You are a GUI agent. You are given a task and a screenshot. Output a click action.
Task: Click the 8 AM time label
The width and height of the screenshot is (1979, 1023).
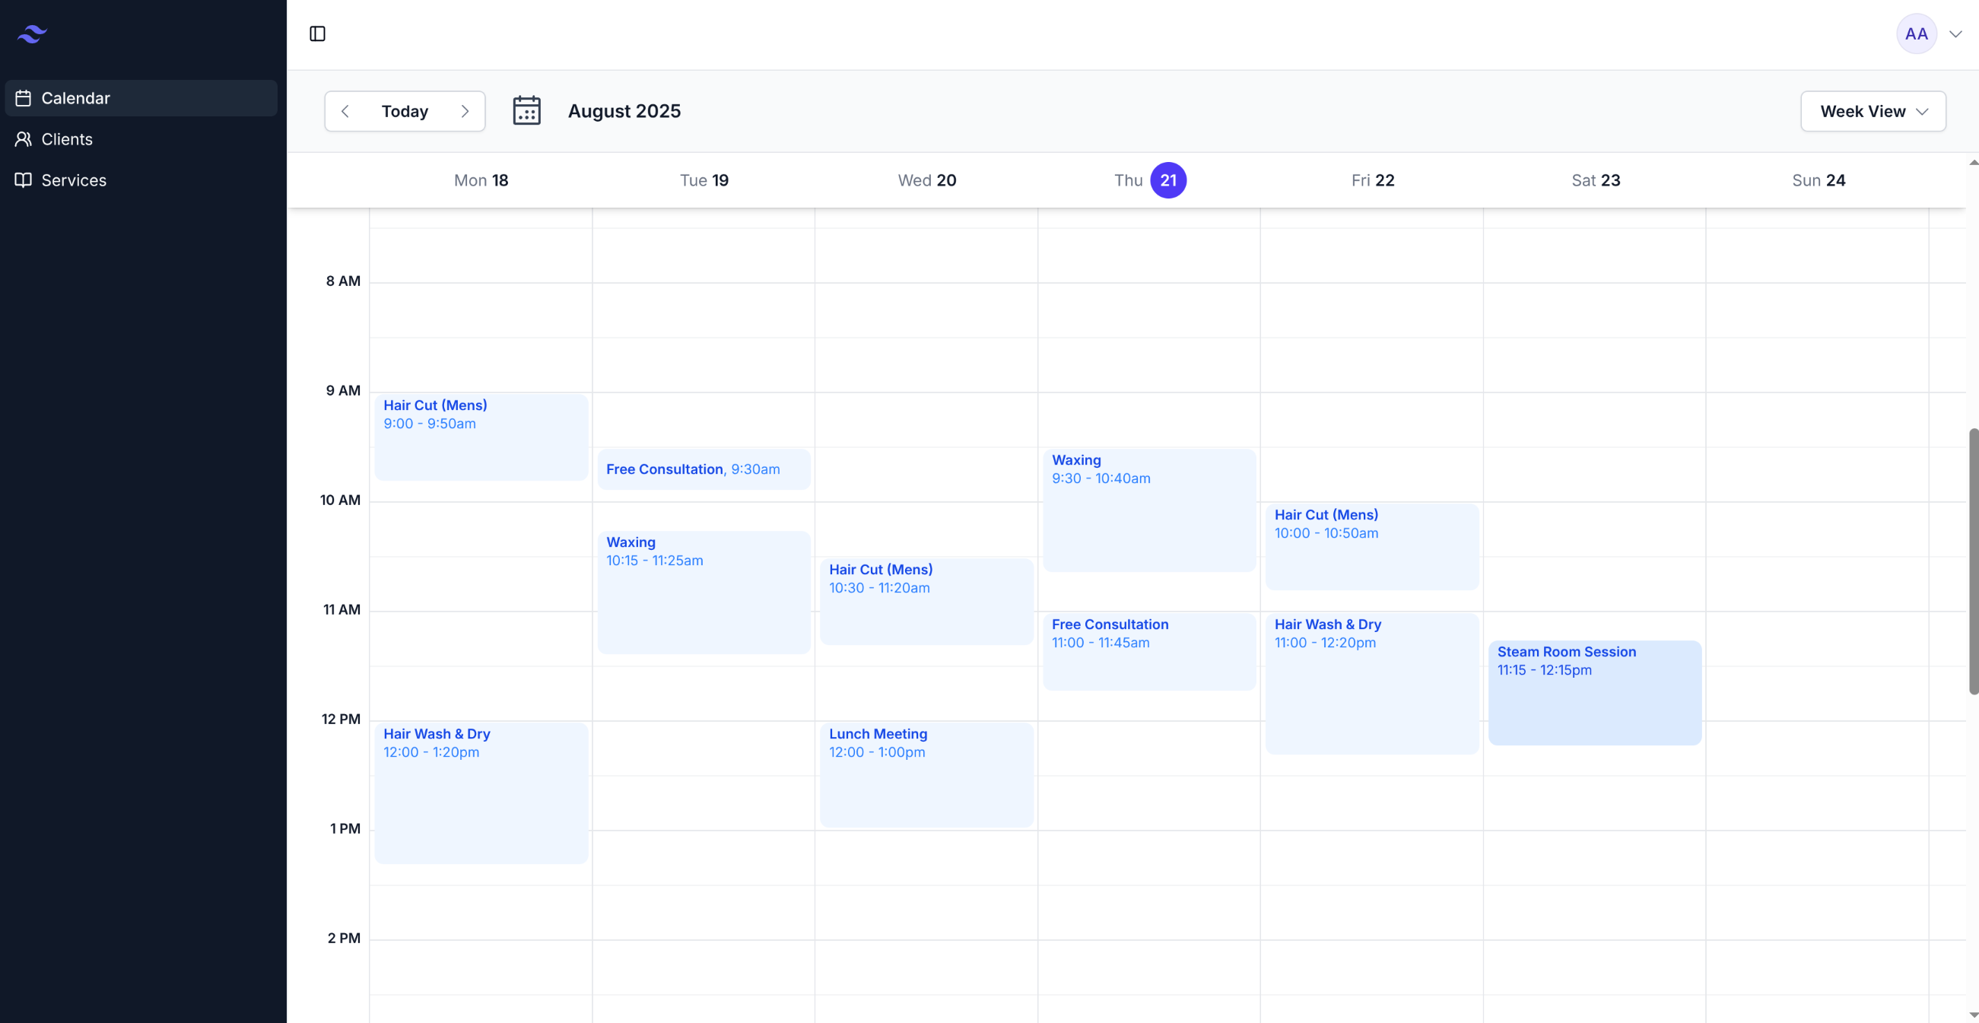tap(343, 281)
